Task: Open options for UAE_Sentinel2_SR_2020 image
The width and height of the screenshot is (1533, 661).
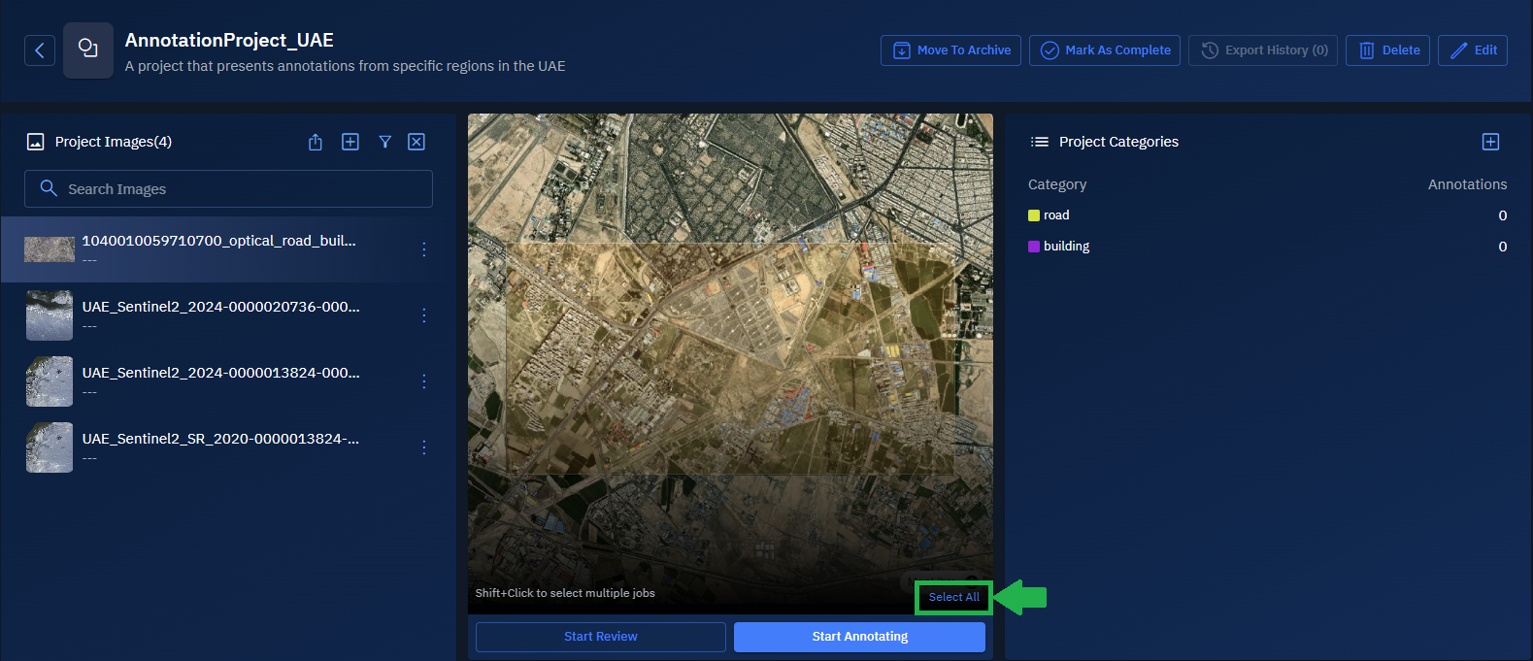Action: [x=424, y=447]
